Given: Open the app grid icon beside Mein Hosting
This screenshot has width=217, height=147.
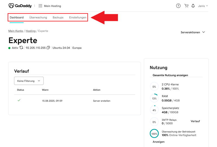Looking at the screenshot, I should click(x=40, y=6).
